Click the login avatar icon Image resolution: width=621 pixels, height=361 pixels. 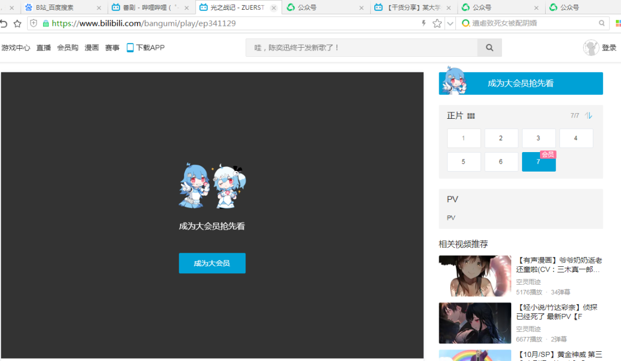(591, 48)
